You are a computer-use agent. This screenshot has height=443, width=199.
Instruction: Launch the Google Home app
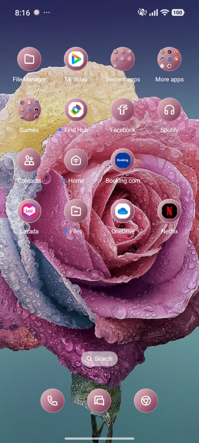coord(76,160)
